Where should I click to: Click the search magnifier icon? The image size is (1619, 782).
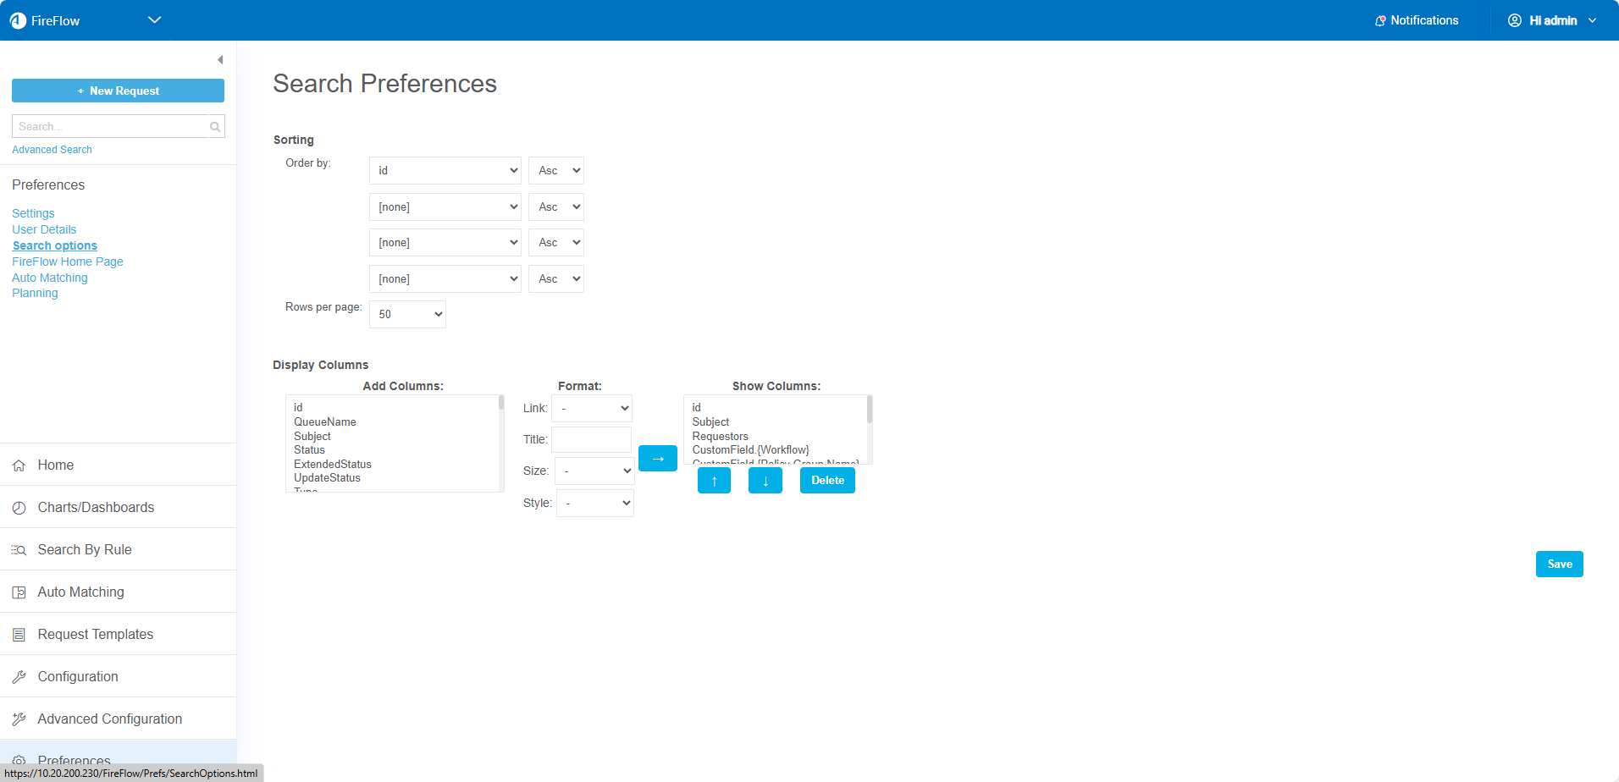point(215,127)
